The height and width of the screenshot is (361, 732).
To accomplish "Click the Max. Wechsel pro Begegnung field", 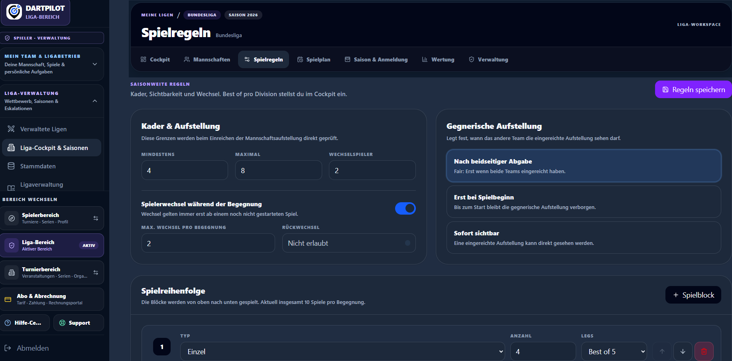I will [x=208, y=243].
